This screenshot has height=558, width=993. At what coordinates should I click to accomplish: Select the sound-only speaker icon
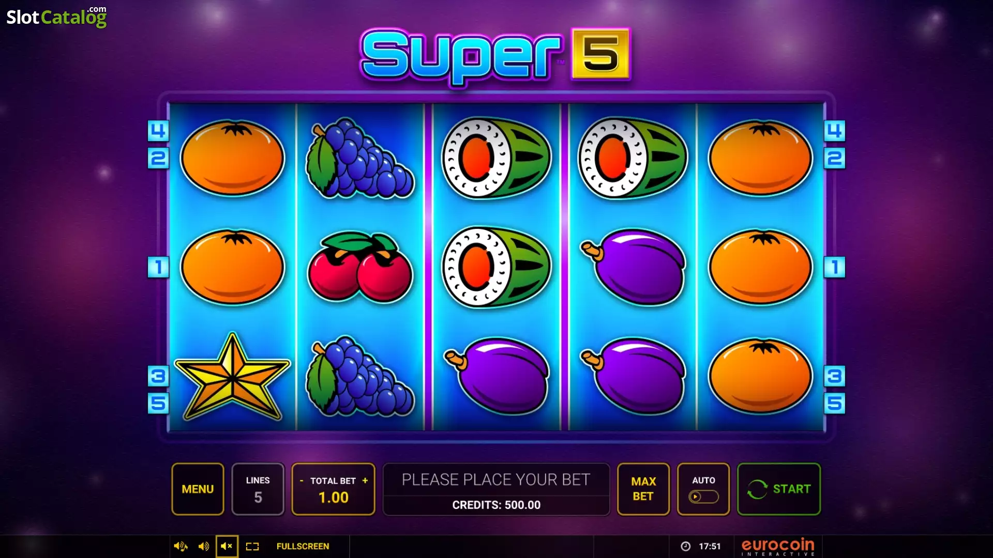point(204,546)
